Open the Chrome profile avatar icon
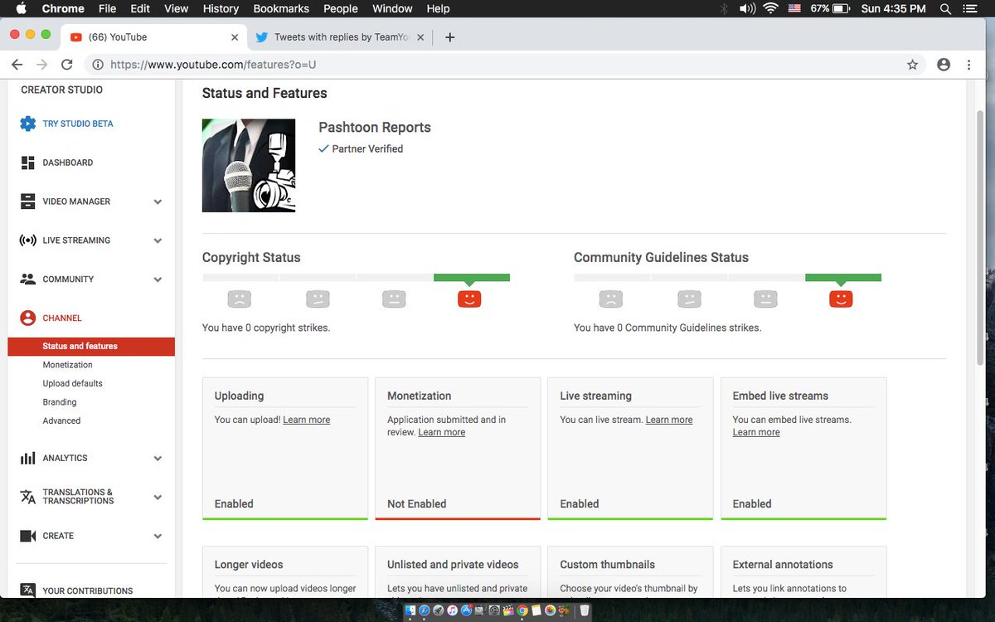The height and width of the screenshot is (622, 995). (x=944, y=65)
